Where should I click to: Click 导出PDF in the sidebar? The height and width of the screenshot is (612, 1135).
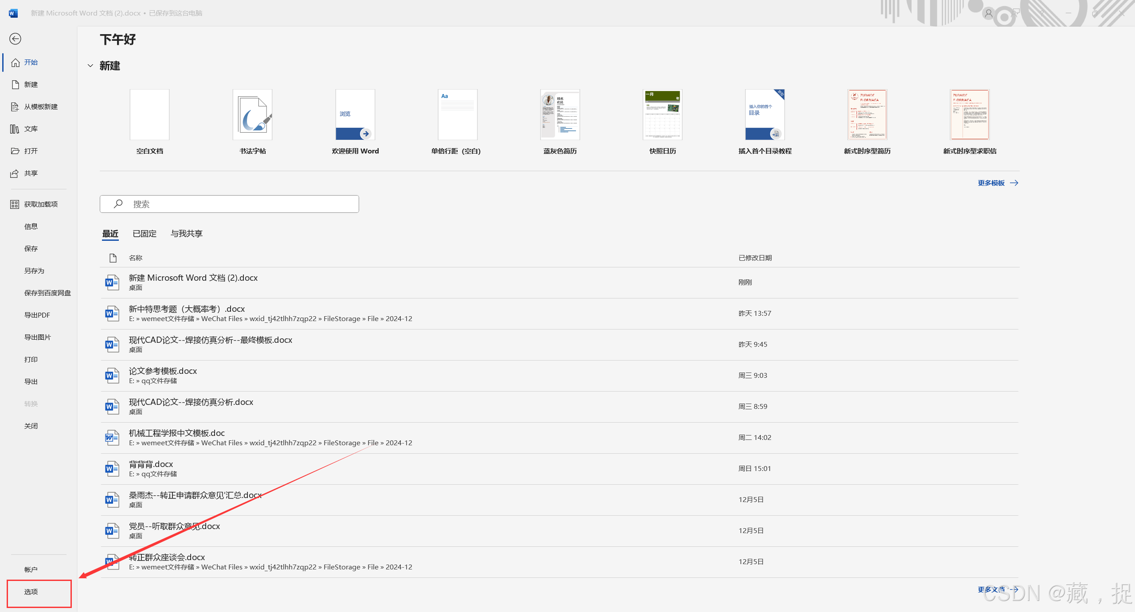[37, 315]
